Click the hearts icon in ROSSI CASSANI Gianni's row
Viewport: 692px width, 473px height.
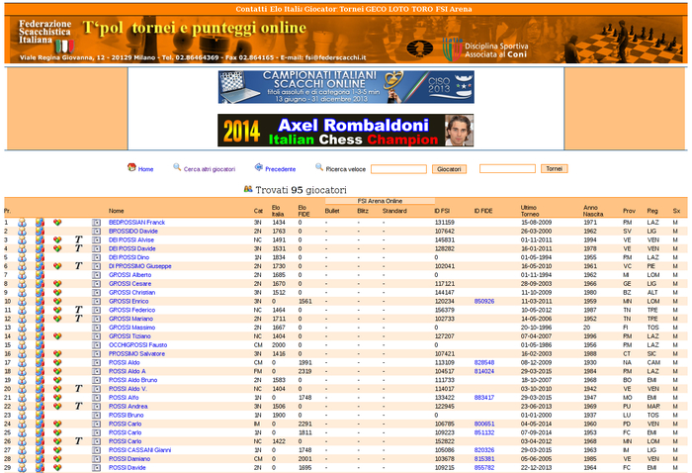(x=57, y=450)
